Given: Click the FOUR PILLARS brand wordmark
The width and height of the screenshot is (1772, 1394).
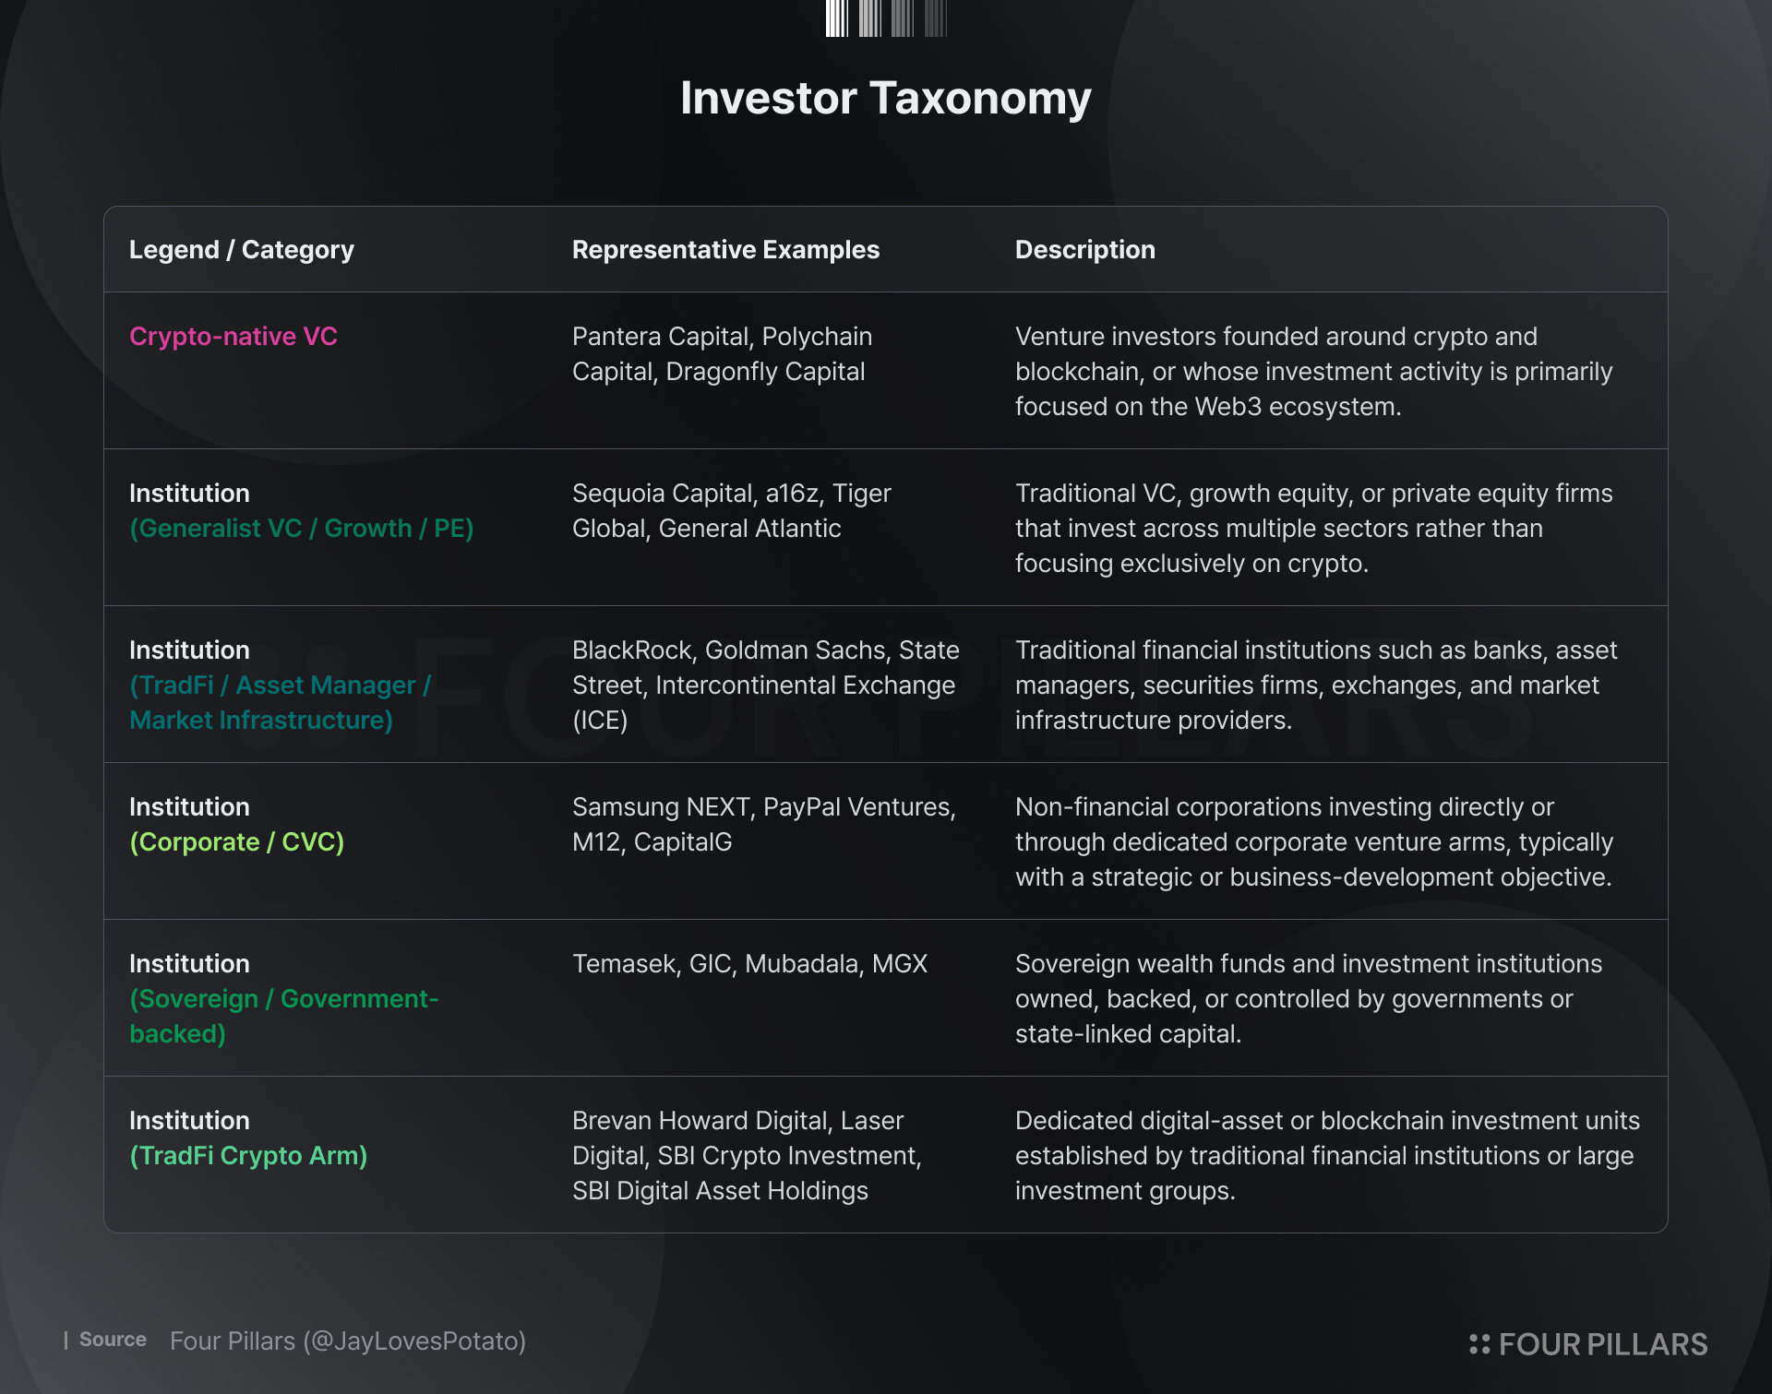Looking at the screenshot, I should [x=1603, y=1344].
